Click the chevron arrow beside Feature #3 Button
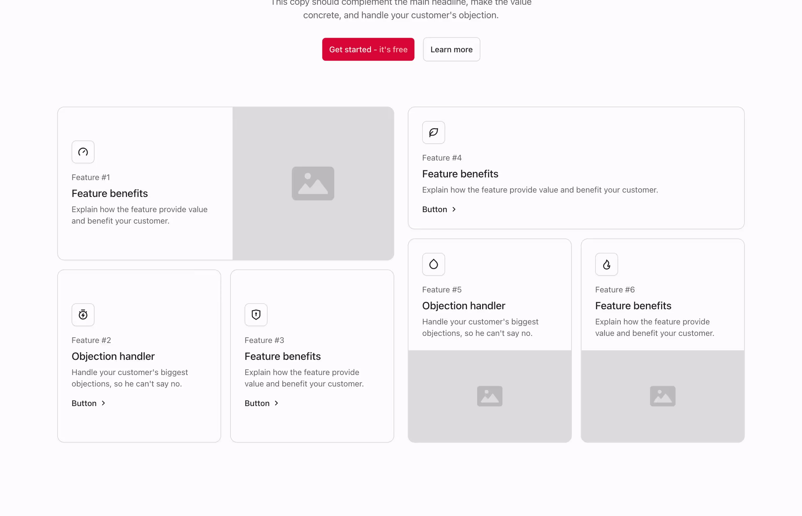 coord(276,403)
